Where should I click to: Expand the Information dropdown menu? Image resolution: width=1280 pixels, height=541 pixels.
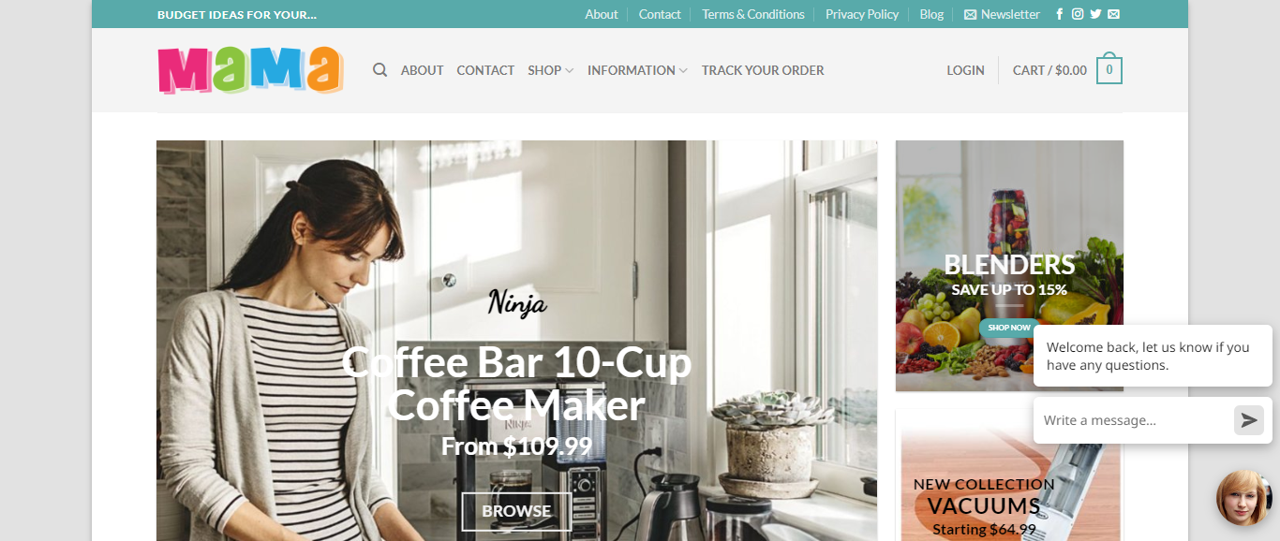pos(637,70)
